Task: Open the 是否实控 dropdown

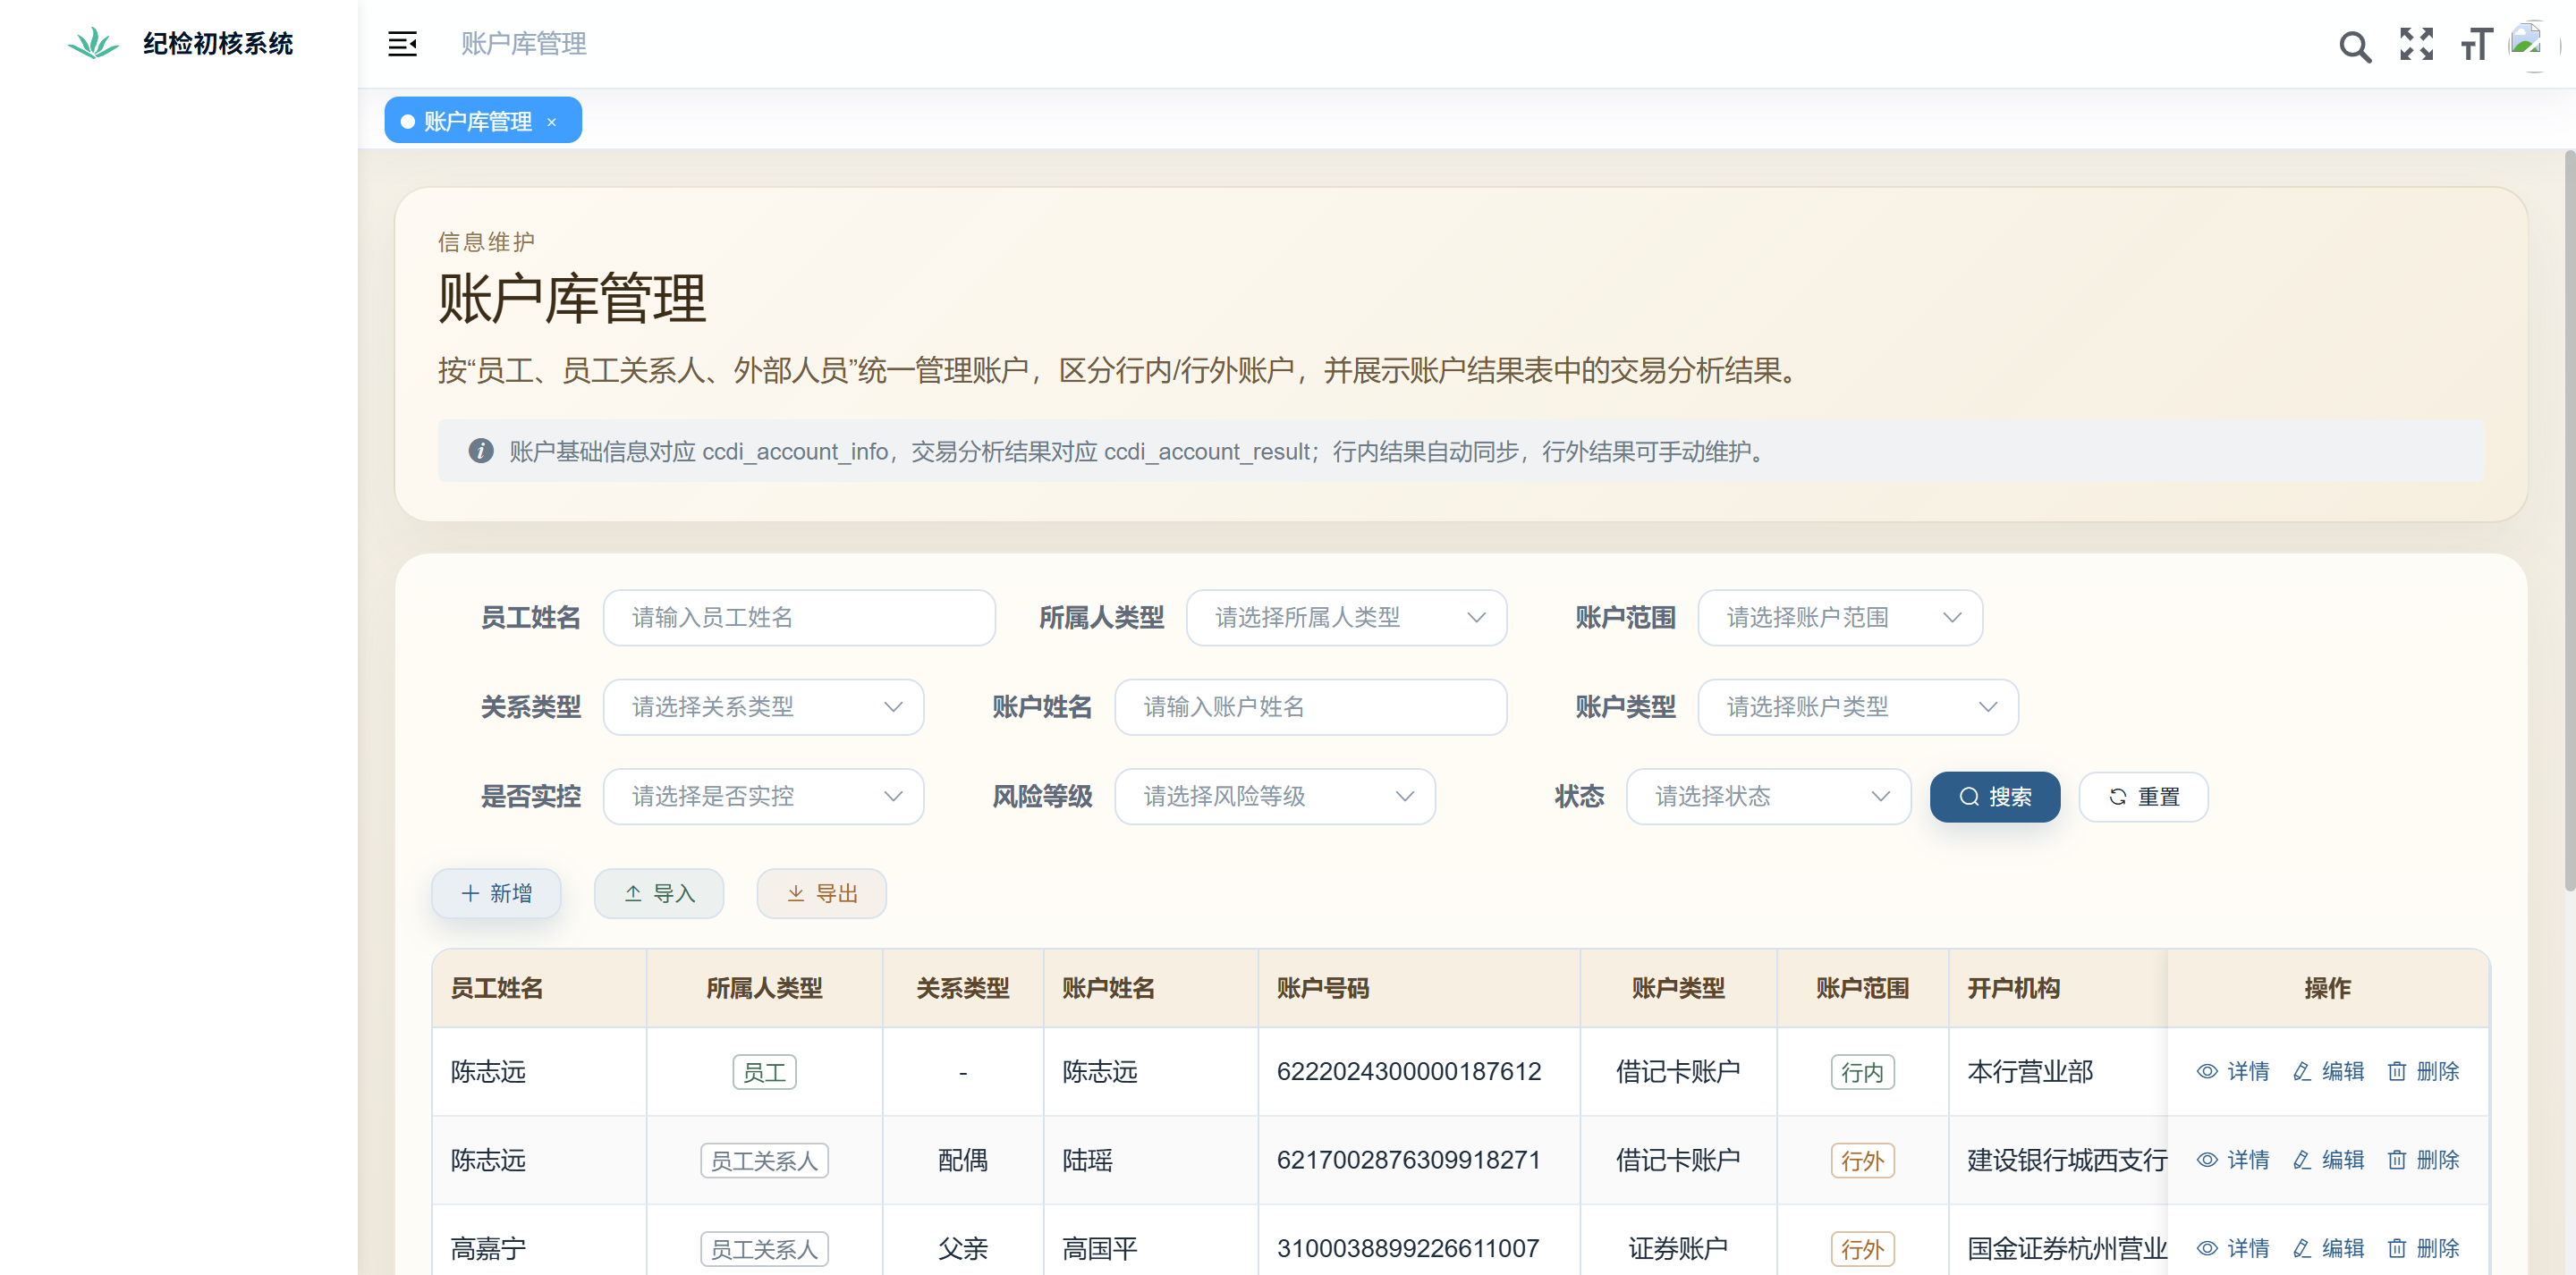Action: 763,796
